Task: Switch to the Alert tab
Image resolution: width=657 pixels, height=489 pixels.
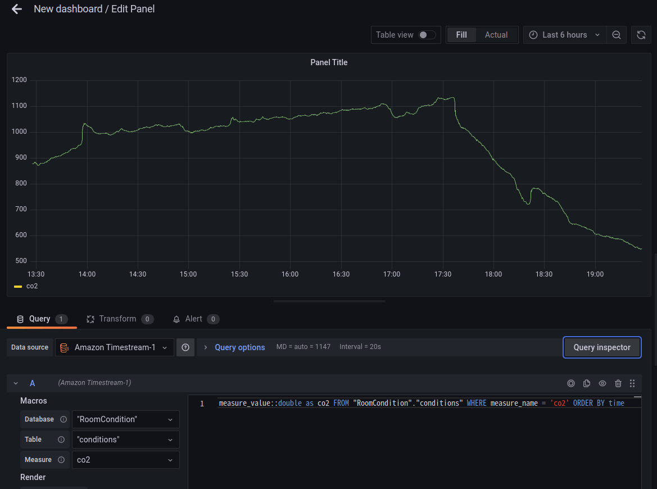Action: pos(196,319)
